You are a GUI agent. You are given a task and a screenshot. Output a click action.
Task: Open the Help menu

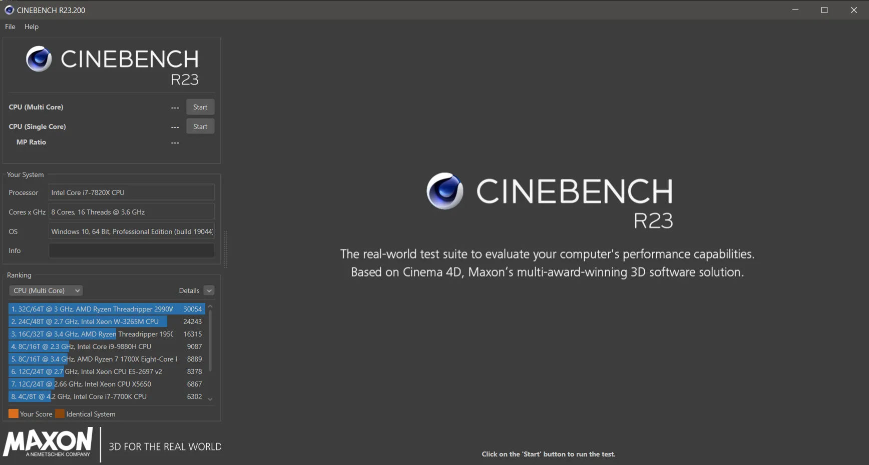pos(31,26)
